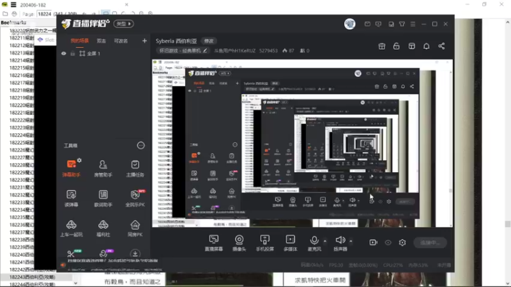Viewport: 511px width, 287px height.
Task: Open the 全民乐PK tool
Action: (x=135, y=198)
